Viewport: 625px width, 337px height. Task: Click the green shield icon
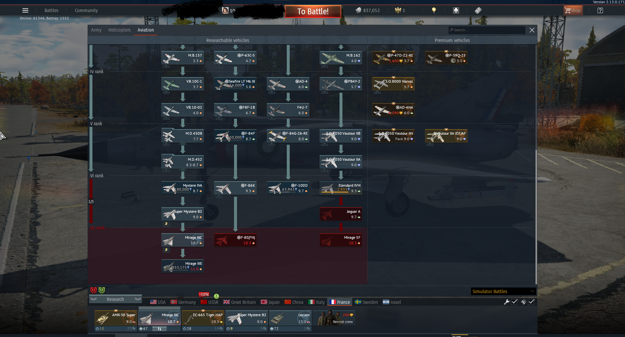102,290
